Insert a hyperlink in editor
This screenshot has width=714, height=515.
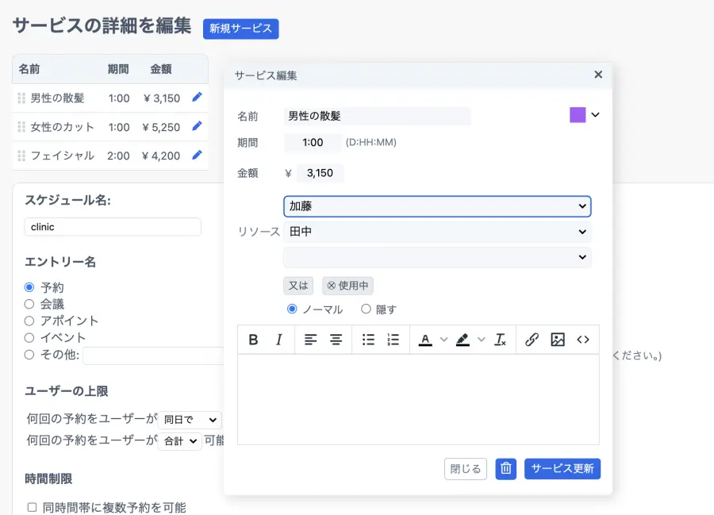point(532,340)
